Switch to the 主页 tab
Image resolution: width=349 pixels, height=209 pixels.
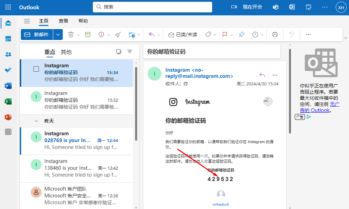(x=44, y=21)
